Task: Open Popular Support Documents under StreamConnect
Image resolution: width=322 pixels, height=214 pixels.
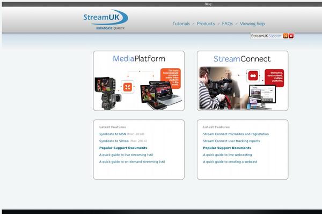Action: tap(227, 148)
